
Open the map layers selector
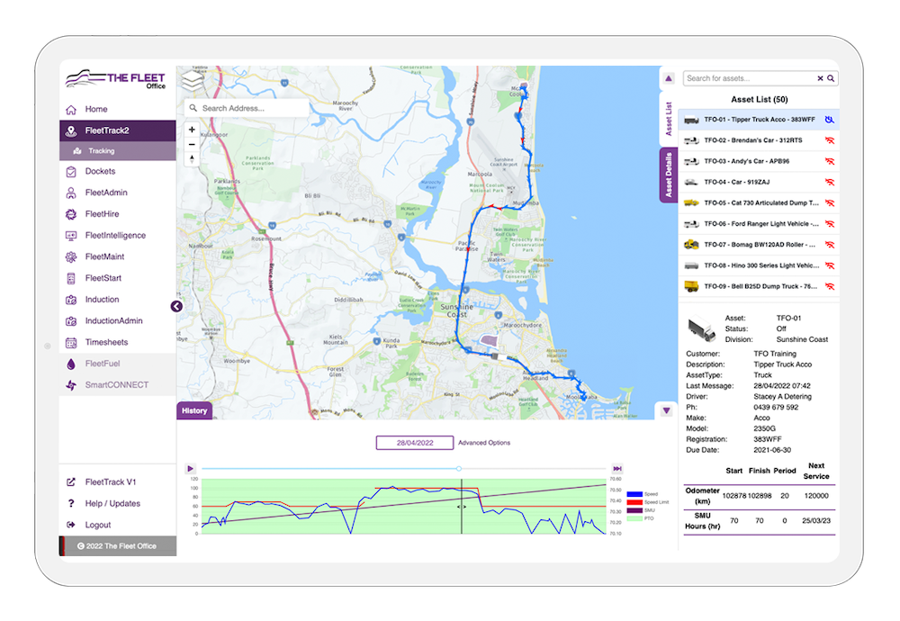tap(193, 80)
